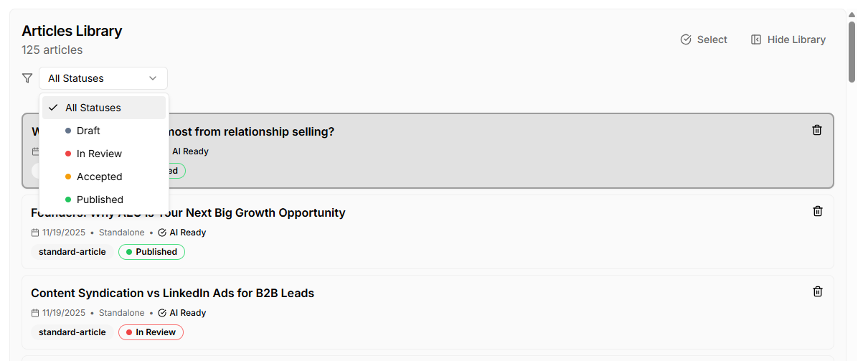Screen dimensions: 863x361
Task: Select the Published status option
Action: coord(100,200)
